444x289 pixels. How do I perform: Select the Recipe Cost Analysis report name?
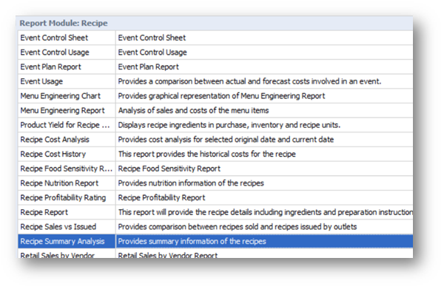tap(55, 140)
